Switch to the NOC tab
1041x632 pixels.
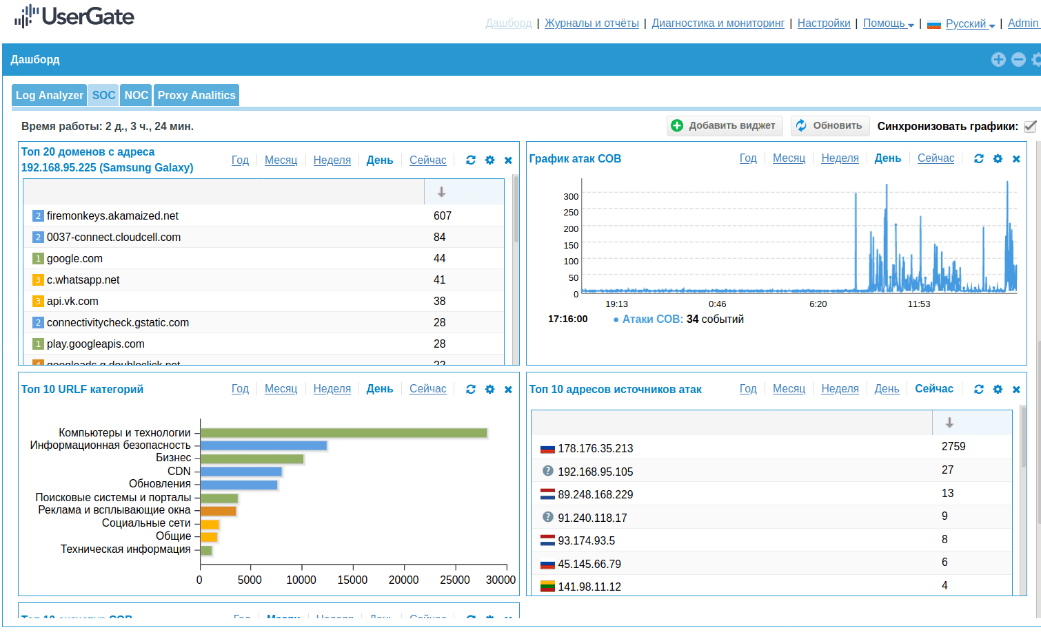coord(136,95)
